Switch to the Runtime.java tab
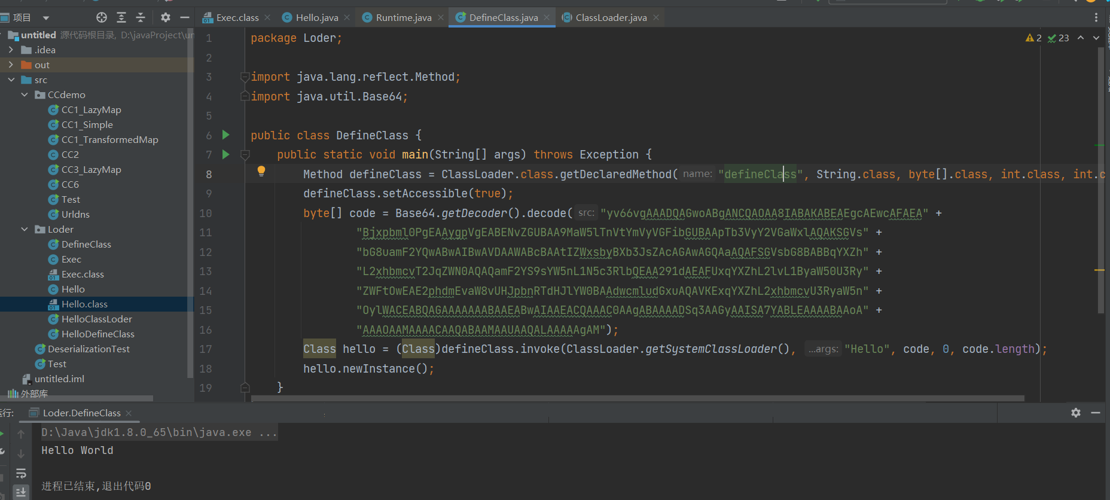 click(x=403, y=17)
